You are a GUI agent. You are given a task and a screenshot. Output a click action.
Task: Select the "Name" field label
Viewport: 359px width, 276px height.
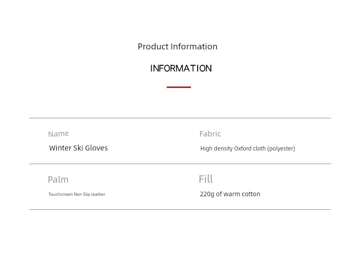pos(58,134)
